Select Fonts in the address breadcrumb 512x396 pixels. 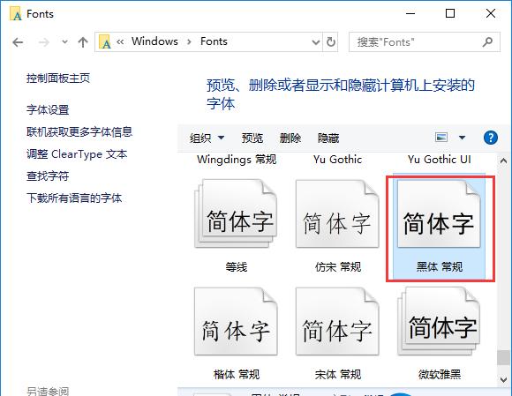coord(214,41)
